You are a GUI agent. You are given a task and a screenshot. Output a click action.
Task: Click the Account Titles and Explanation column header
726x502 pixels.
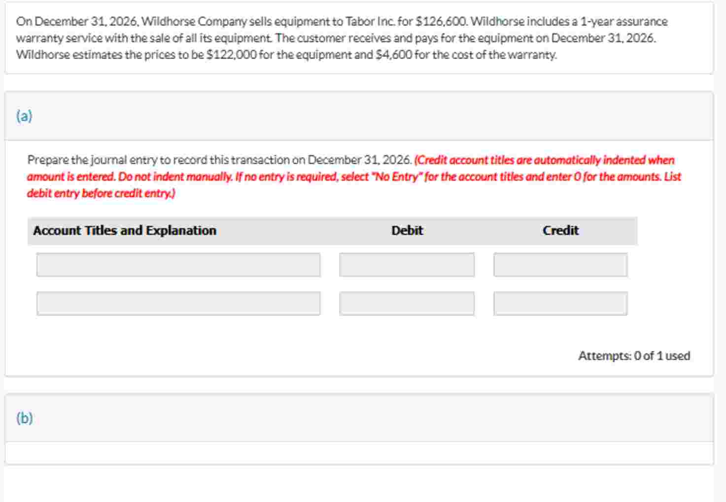(x=125, y=230)
